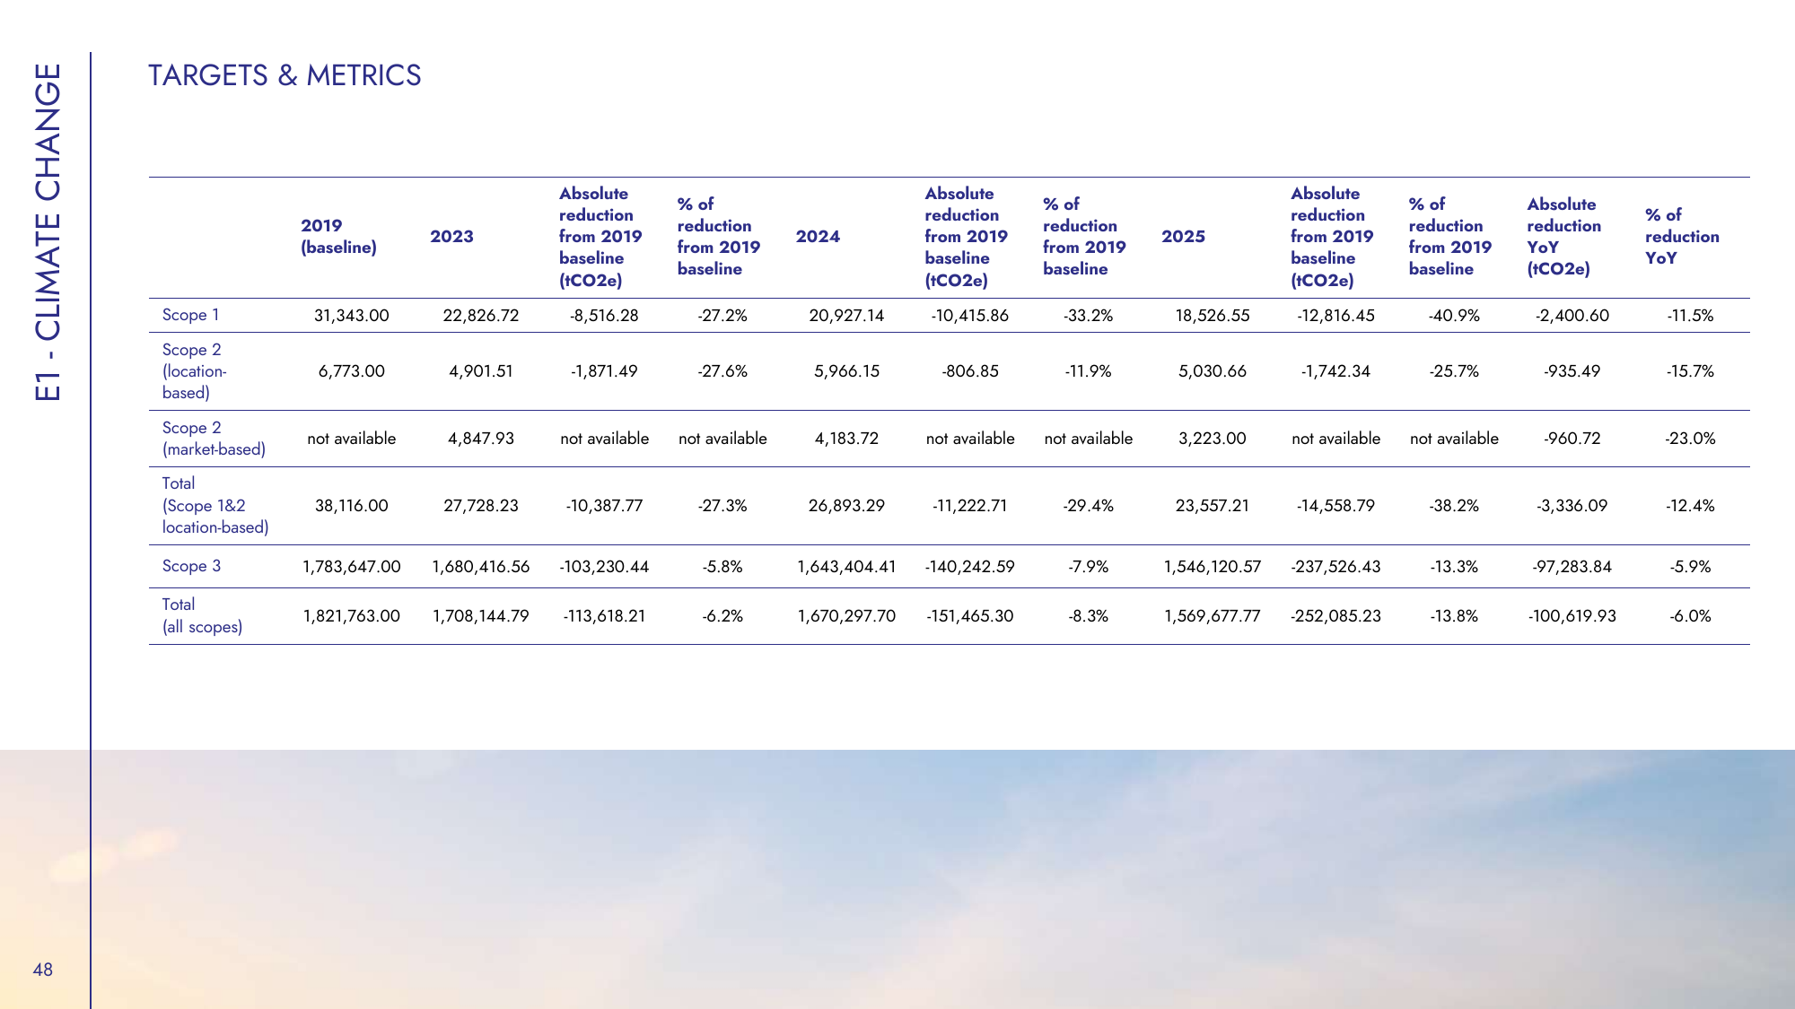Screen dimensions: 1795x1009
Task: Select the value -8,516.28
Action: [x=604, y=316]
